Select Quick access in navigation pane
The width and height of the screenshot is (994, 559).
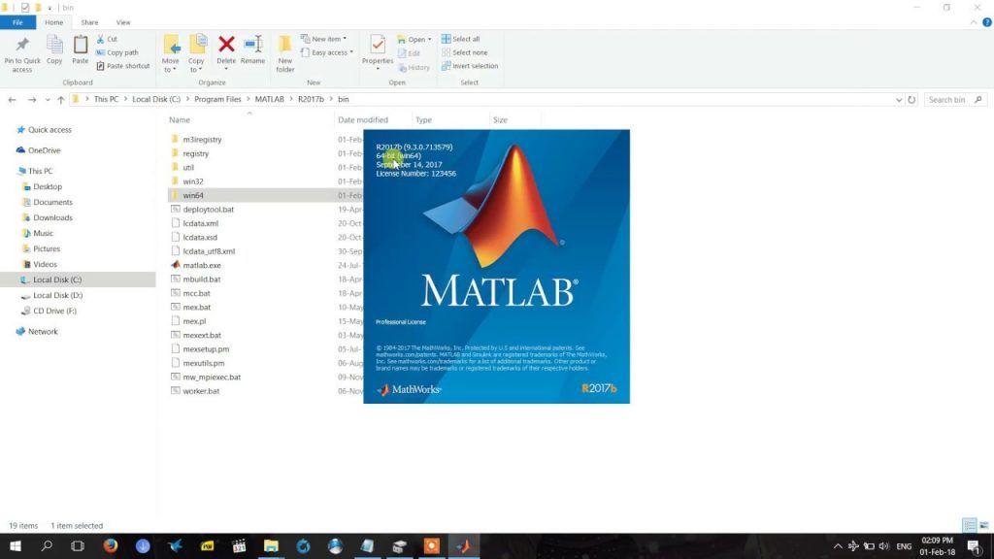click(50, 130)
